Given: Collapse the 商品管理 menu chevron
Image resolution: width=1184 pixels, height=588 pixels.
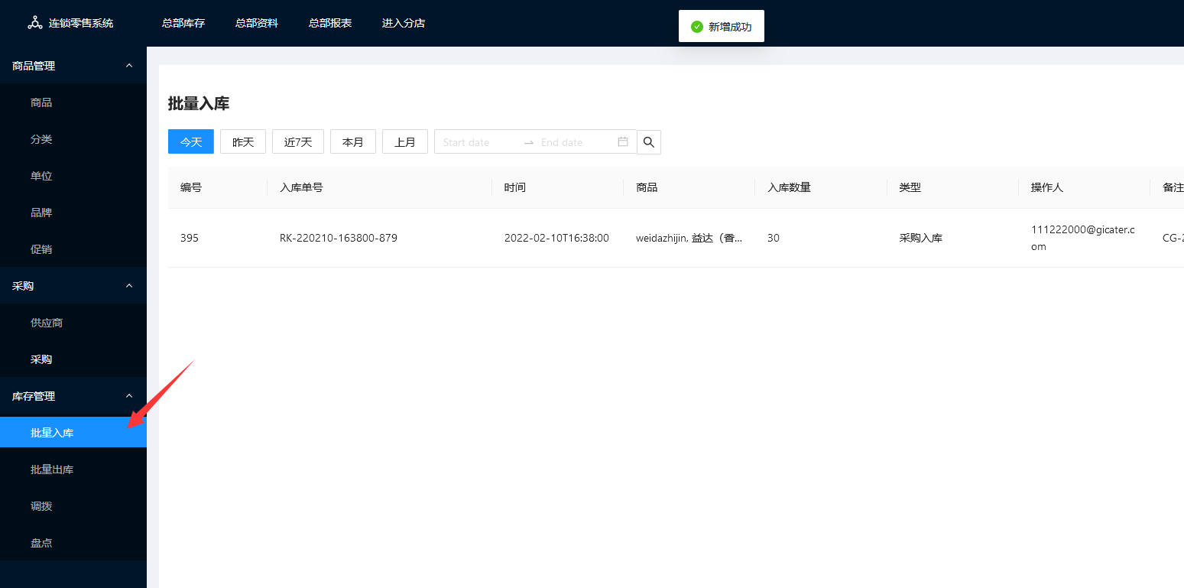Looking at the screenshot, I should pyautogui.click(x=129, y=66).
